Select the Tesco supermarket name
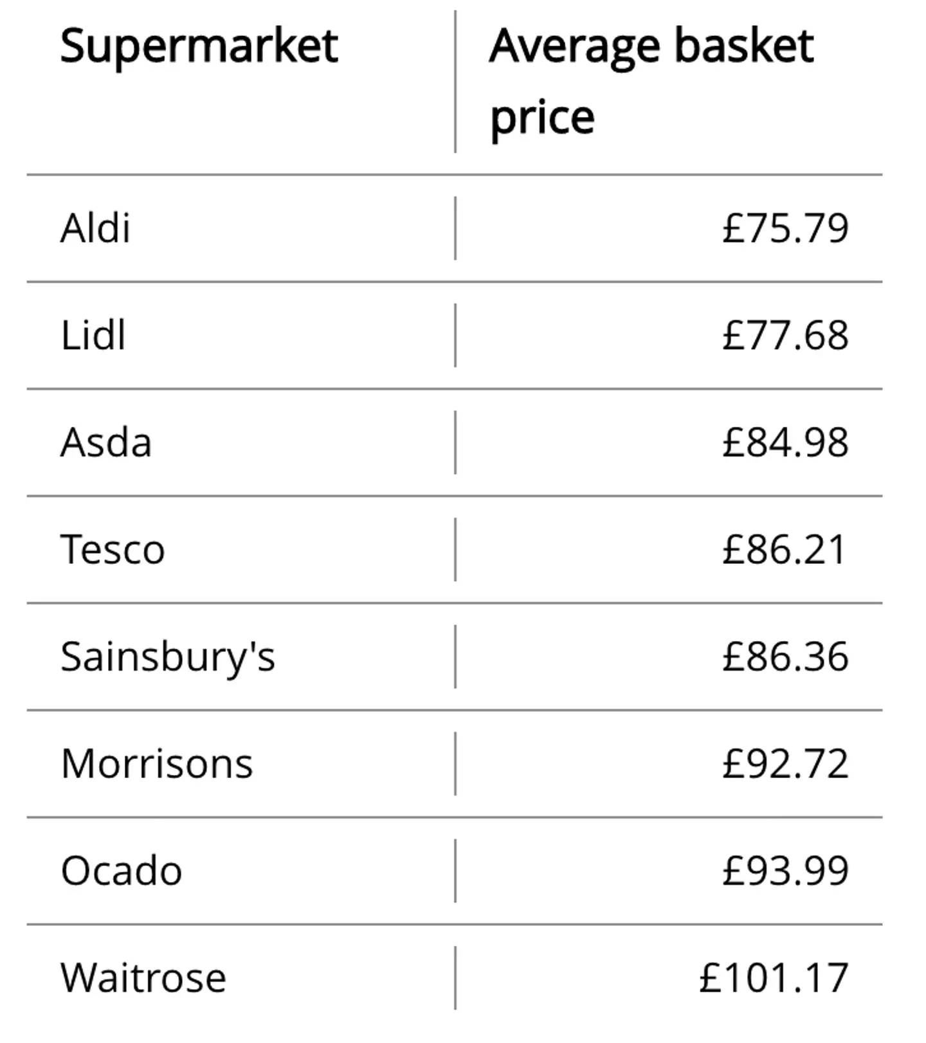 113,550
